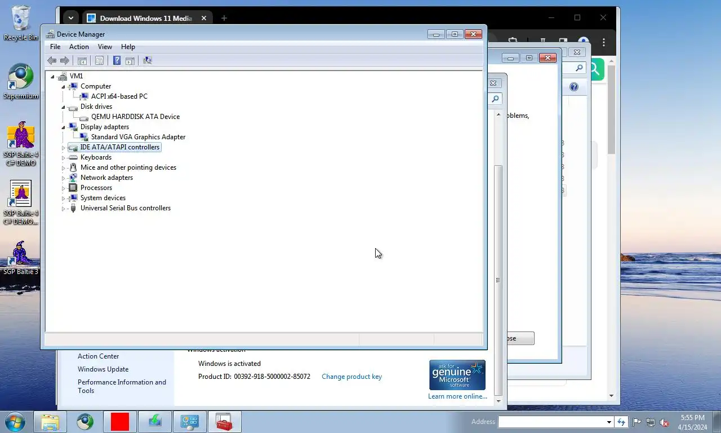Collapse the Display adapters category
This screenshot has height=433, width=721.
point(63,127)
